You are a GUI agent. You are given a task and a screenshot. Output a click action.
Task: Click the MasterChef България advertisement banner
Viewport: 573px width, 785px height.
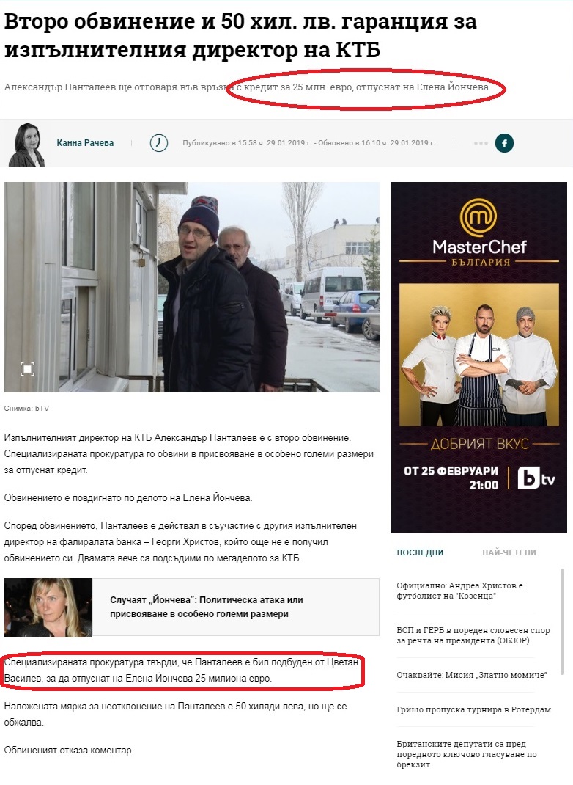pyautogui.click(x=479, y=357)
